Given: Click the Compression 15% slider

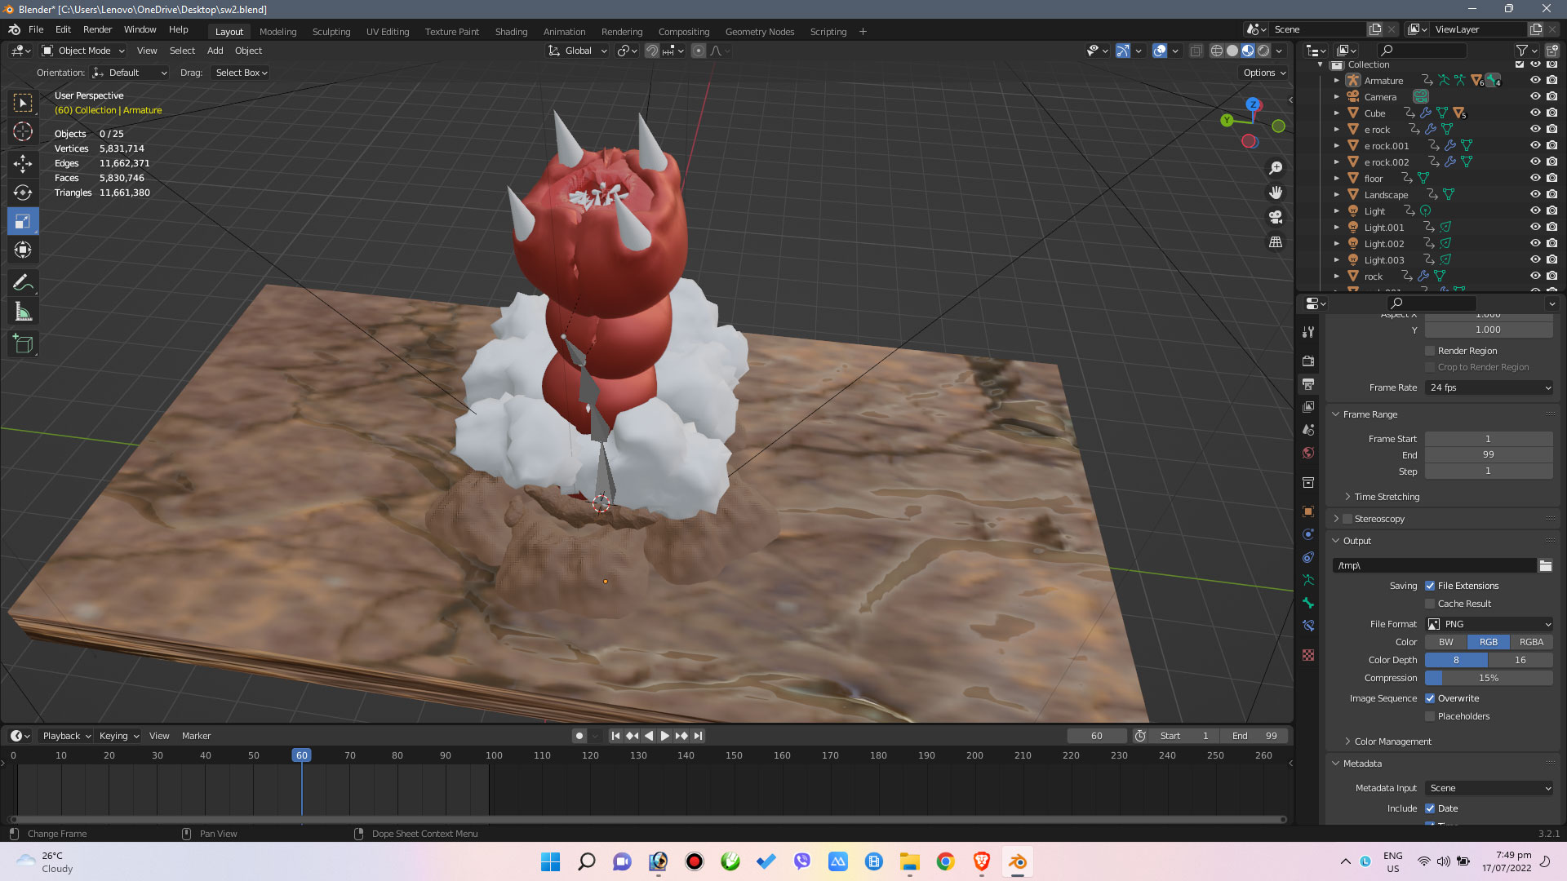Looking at the screenshot, I should 1489,678.
